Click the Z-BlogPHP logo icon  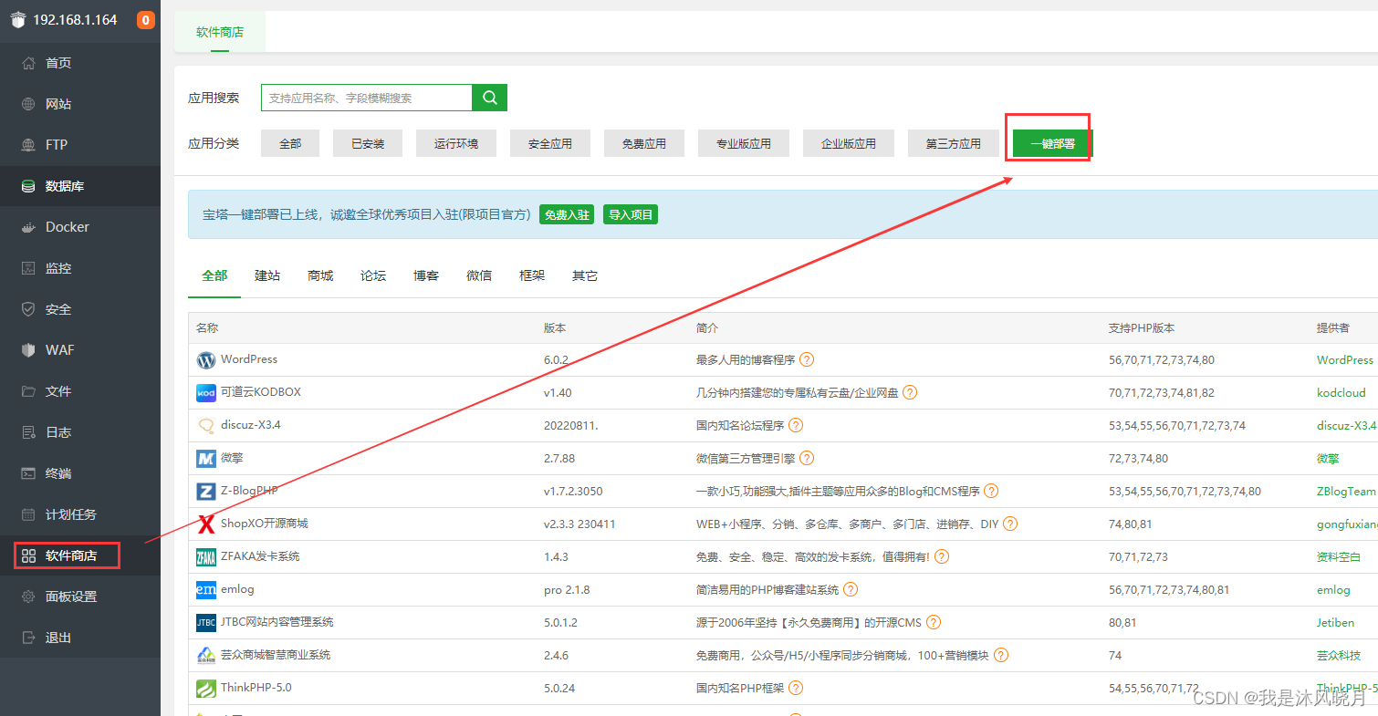(206, 492)
